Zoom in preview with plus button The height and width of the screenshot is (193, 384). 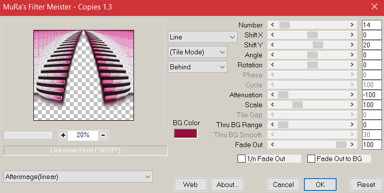point(63,135)
